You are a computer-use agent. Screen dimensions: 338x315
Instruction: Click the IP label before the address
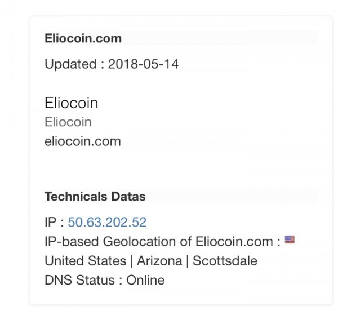(x=50, y=222)
